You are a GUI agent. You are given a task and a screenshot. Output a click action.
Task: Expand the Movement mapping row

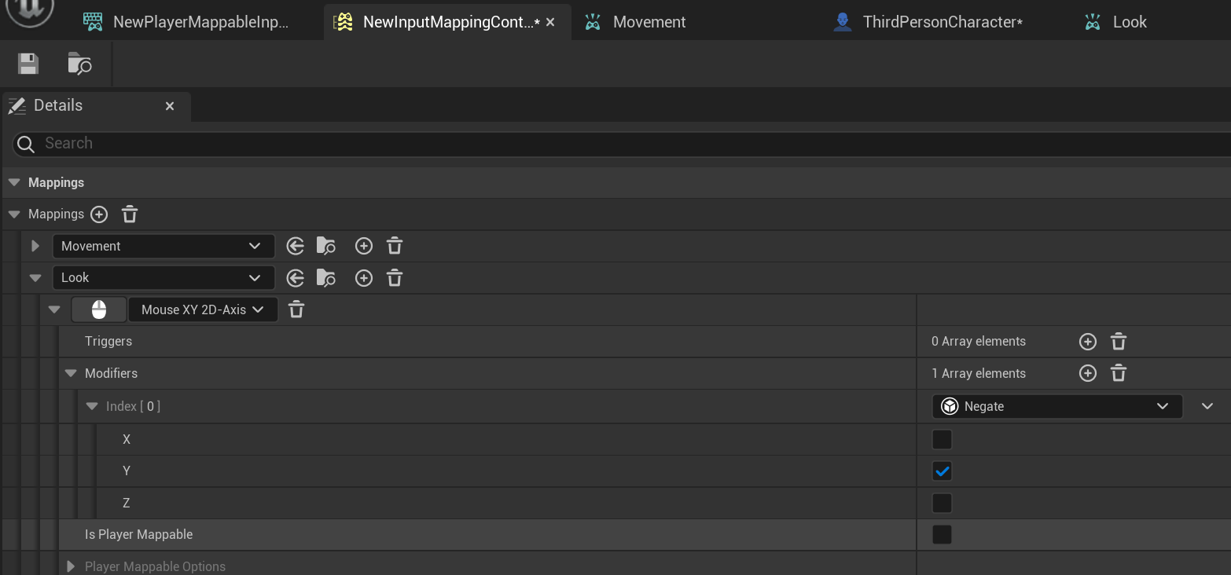[x=35, y=246]
